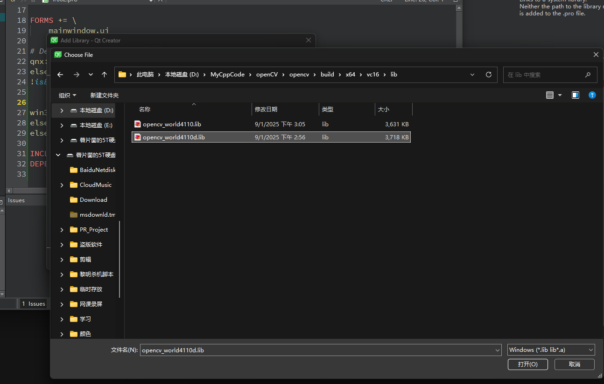Click the opencv_world4110.lib file icon
Viewport: 604px width, 384px height.
[138, 124]
